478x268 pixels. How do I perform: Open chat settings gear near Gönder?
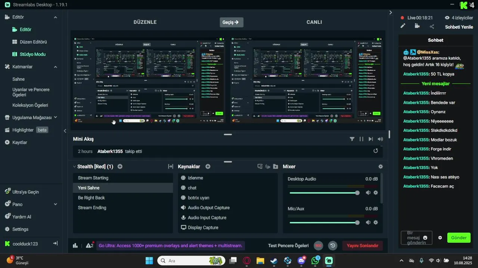(440, 237)
